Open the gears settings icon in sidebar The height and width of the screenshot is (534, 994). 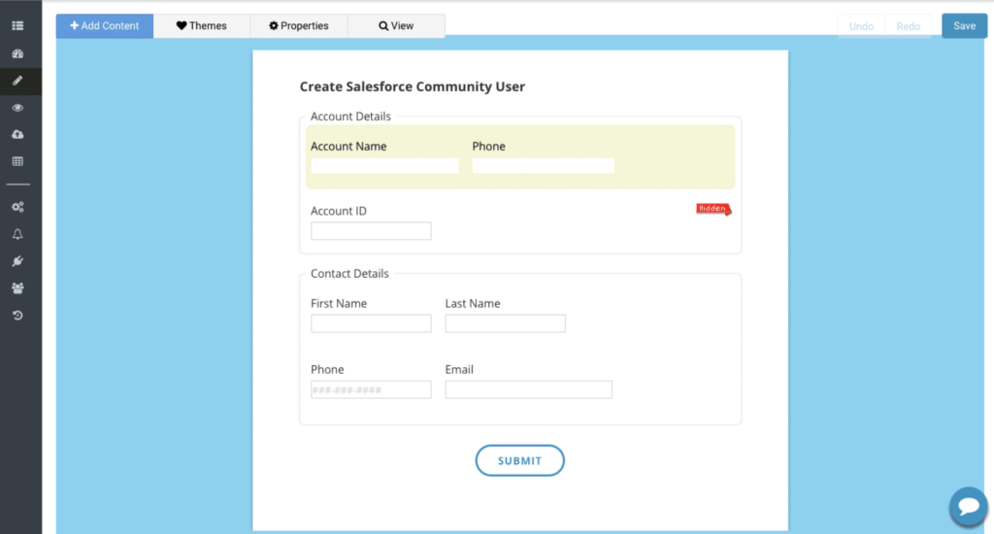coord(17,208)
